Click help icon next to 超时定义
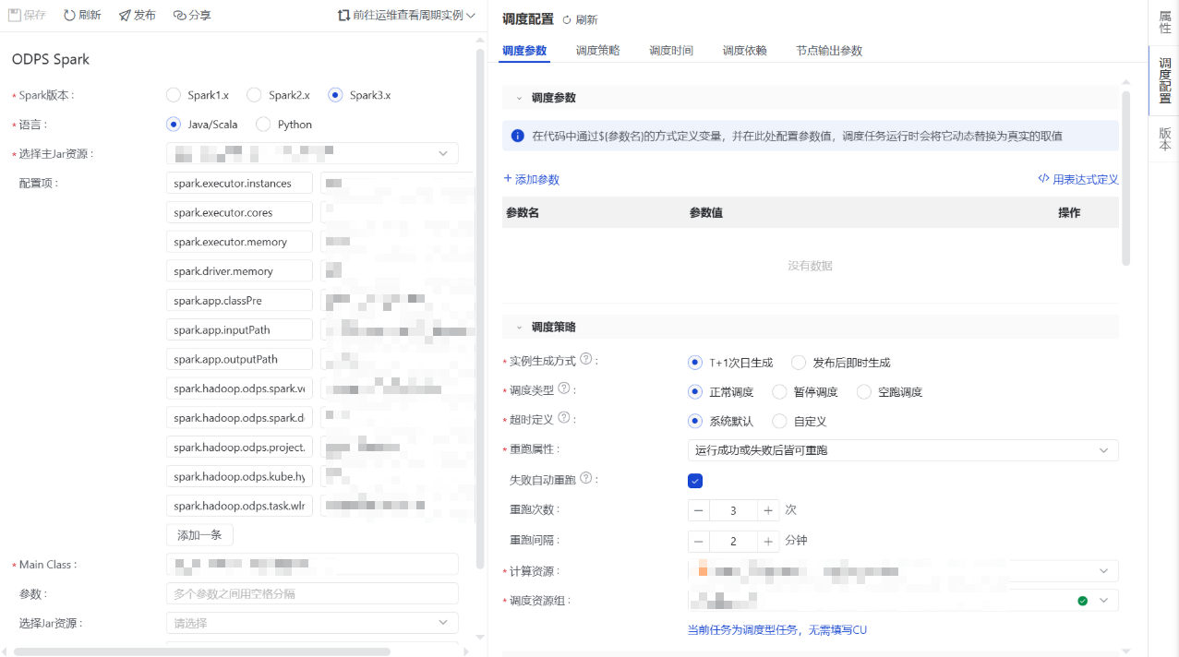This screenshot has width=1179, height=657. click(x=563, y=419)
